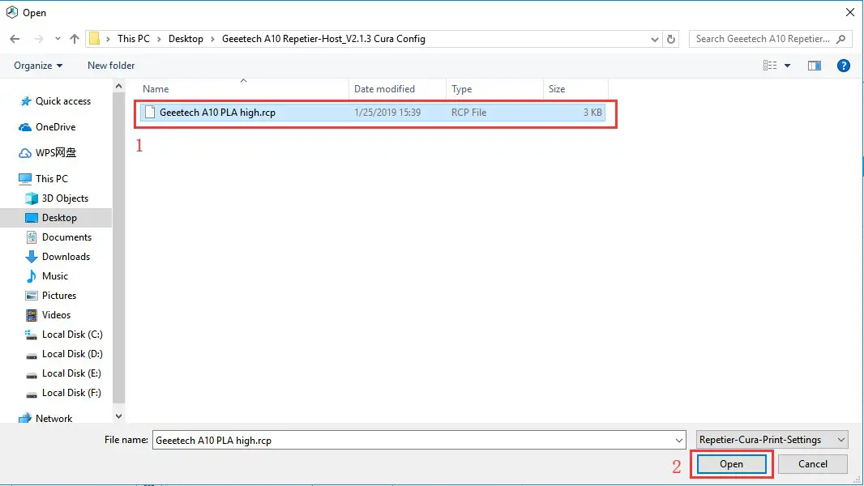This screenshot has width=864, height=486.
Task: Click the 1/25/2019 15:39 date cell
Action: click(387, 113)
